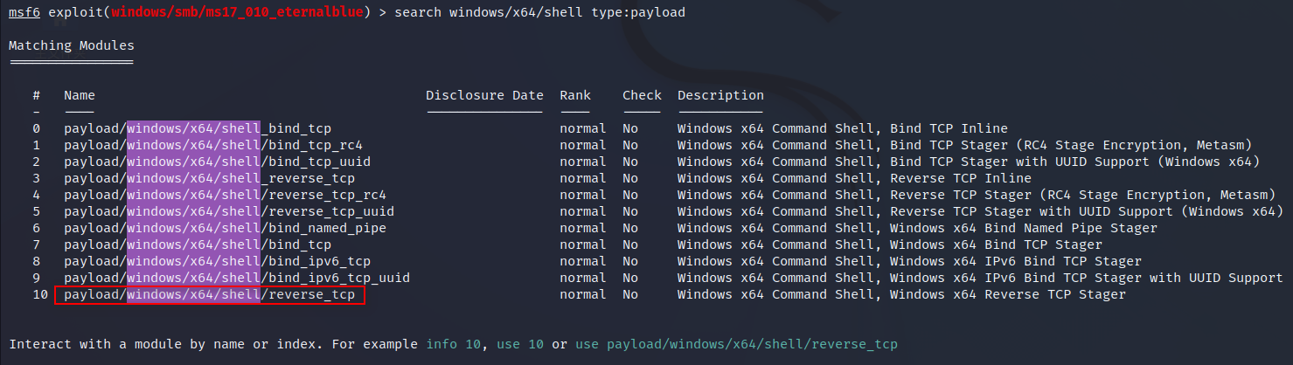Select payload/windows/x64/shell/bind_tcp in row 7
The image size is (1293, 365).
198,244
